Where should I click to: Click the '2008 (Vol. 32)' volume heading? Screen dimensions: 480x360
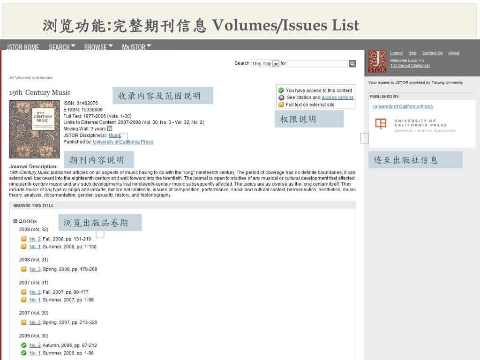point(34,229)
